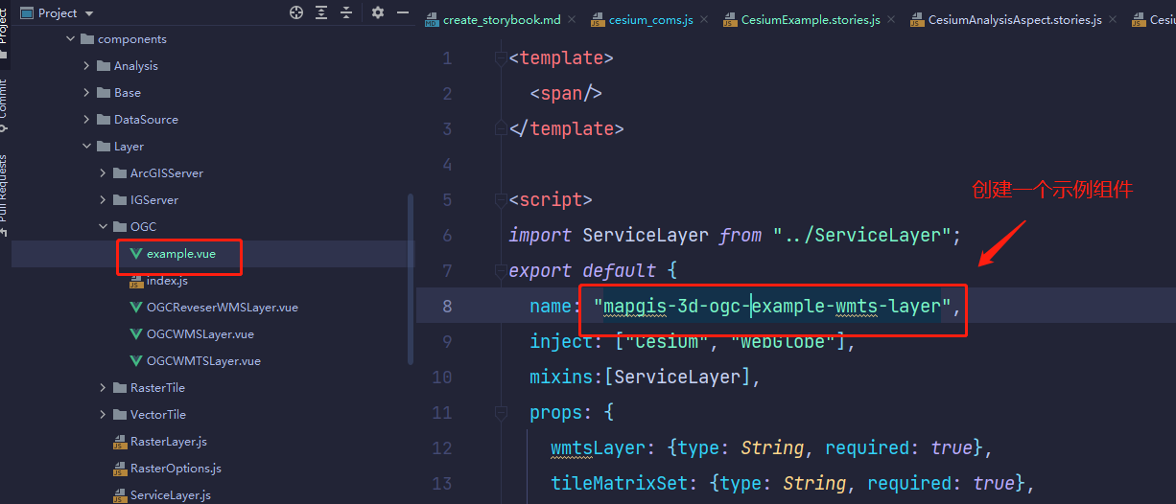Click the Project tree vertical scrollbar
Image resolution: width=1176 pixels, height=504 pixels.
(412, 278)
